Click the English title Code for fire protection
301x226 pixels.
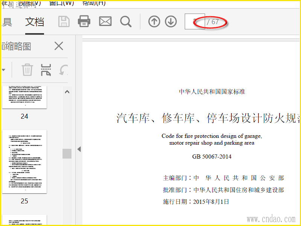[x=212, y=139]
